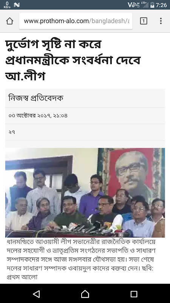Open the browser three-dot overflow menu

pos(161,21)
